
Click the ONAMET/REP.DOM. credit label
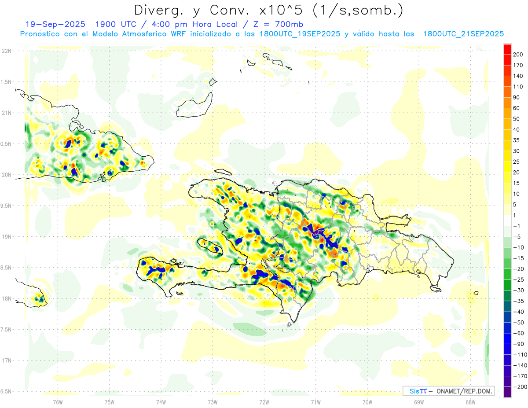pyautogui.click(x=464, y=391)
